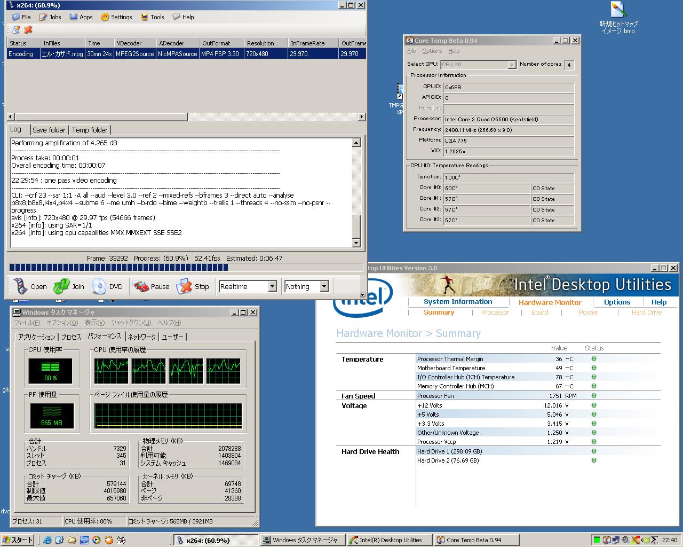Image resolution: width=683 pixels, height=547 pixels.
Task: Open the Apps menu in x264
Action: click(81, 17)
